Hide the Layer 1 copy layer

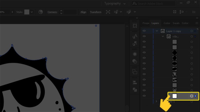144,31
